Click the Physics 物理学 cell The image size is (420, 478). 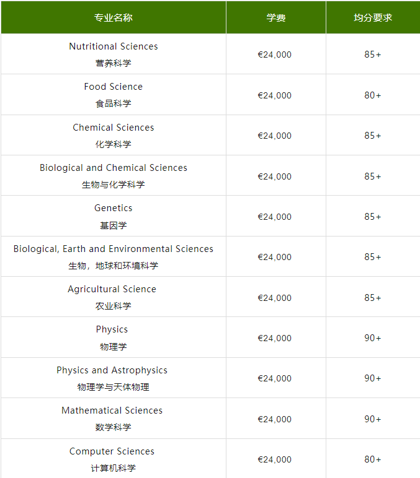114,337
